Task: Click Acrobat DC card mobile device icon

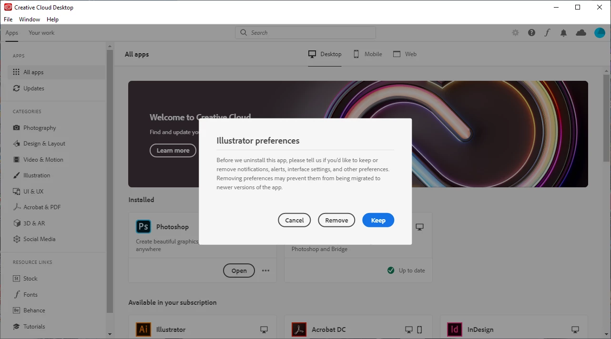Action: point(419,329)
